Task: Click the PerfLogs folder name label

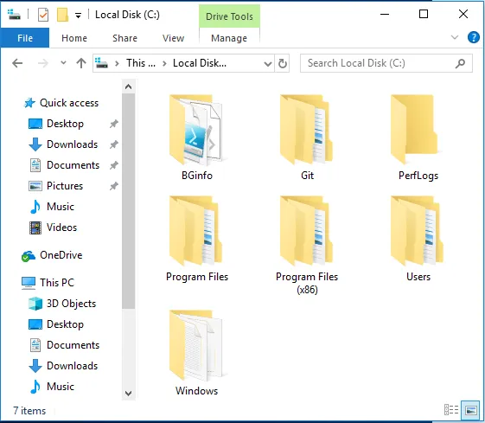Action: (418, 176)
